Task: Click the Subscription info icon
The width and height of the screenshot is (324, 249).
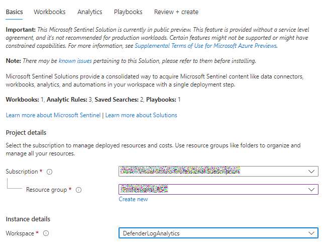Action: [x=49, y=172]
